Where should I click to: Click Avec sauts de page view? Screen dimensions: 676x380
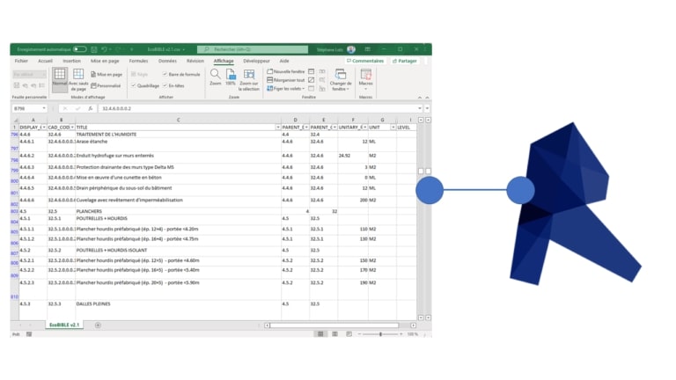[78, 80]
